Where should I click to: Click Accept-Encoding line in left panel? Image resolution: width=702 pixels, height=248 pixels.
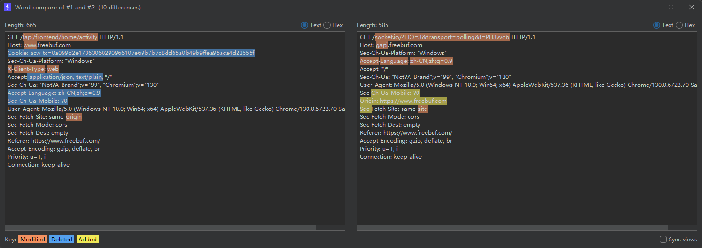[x=54, y=149]
